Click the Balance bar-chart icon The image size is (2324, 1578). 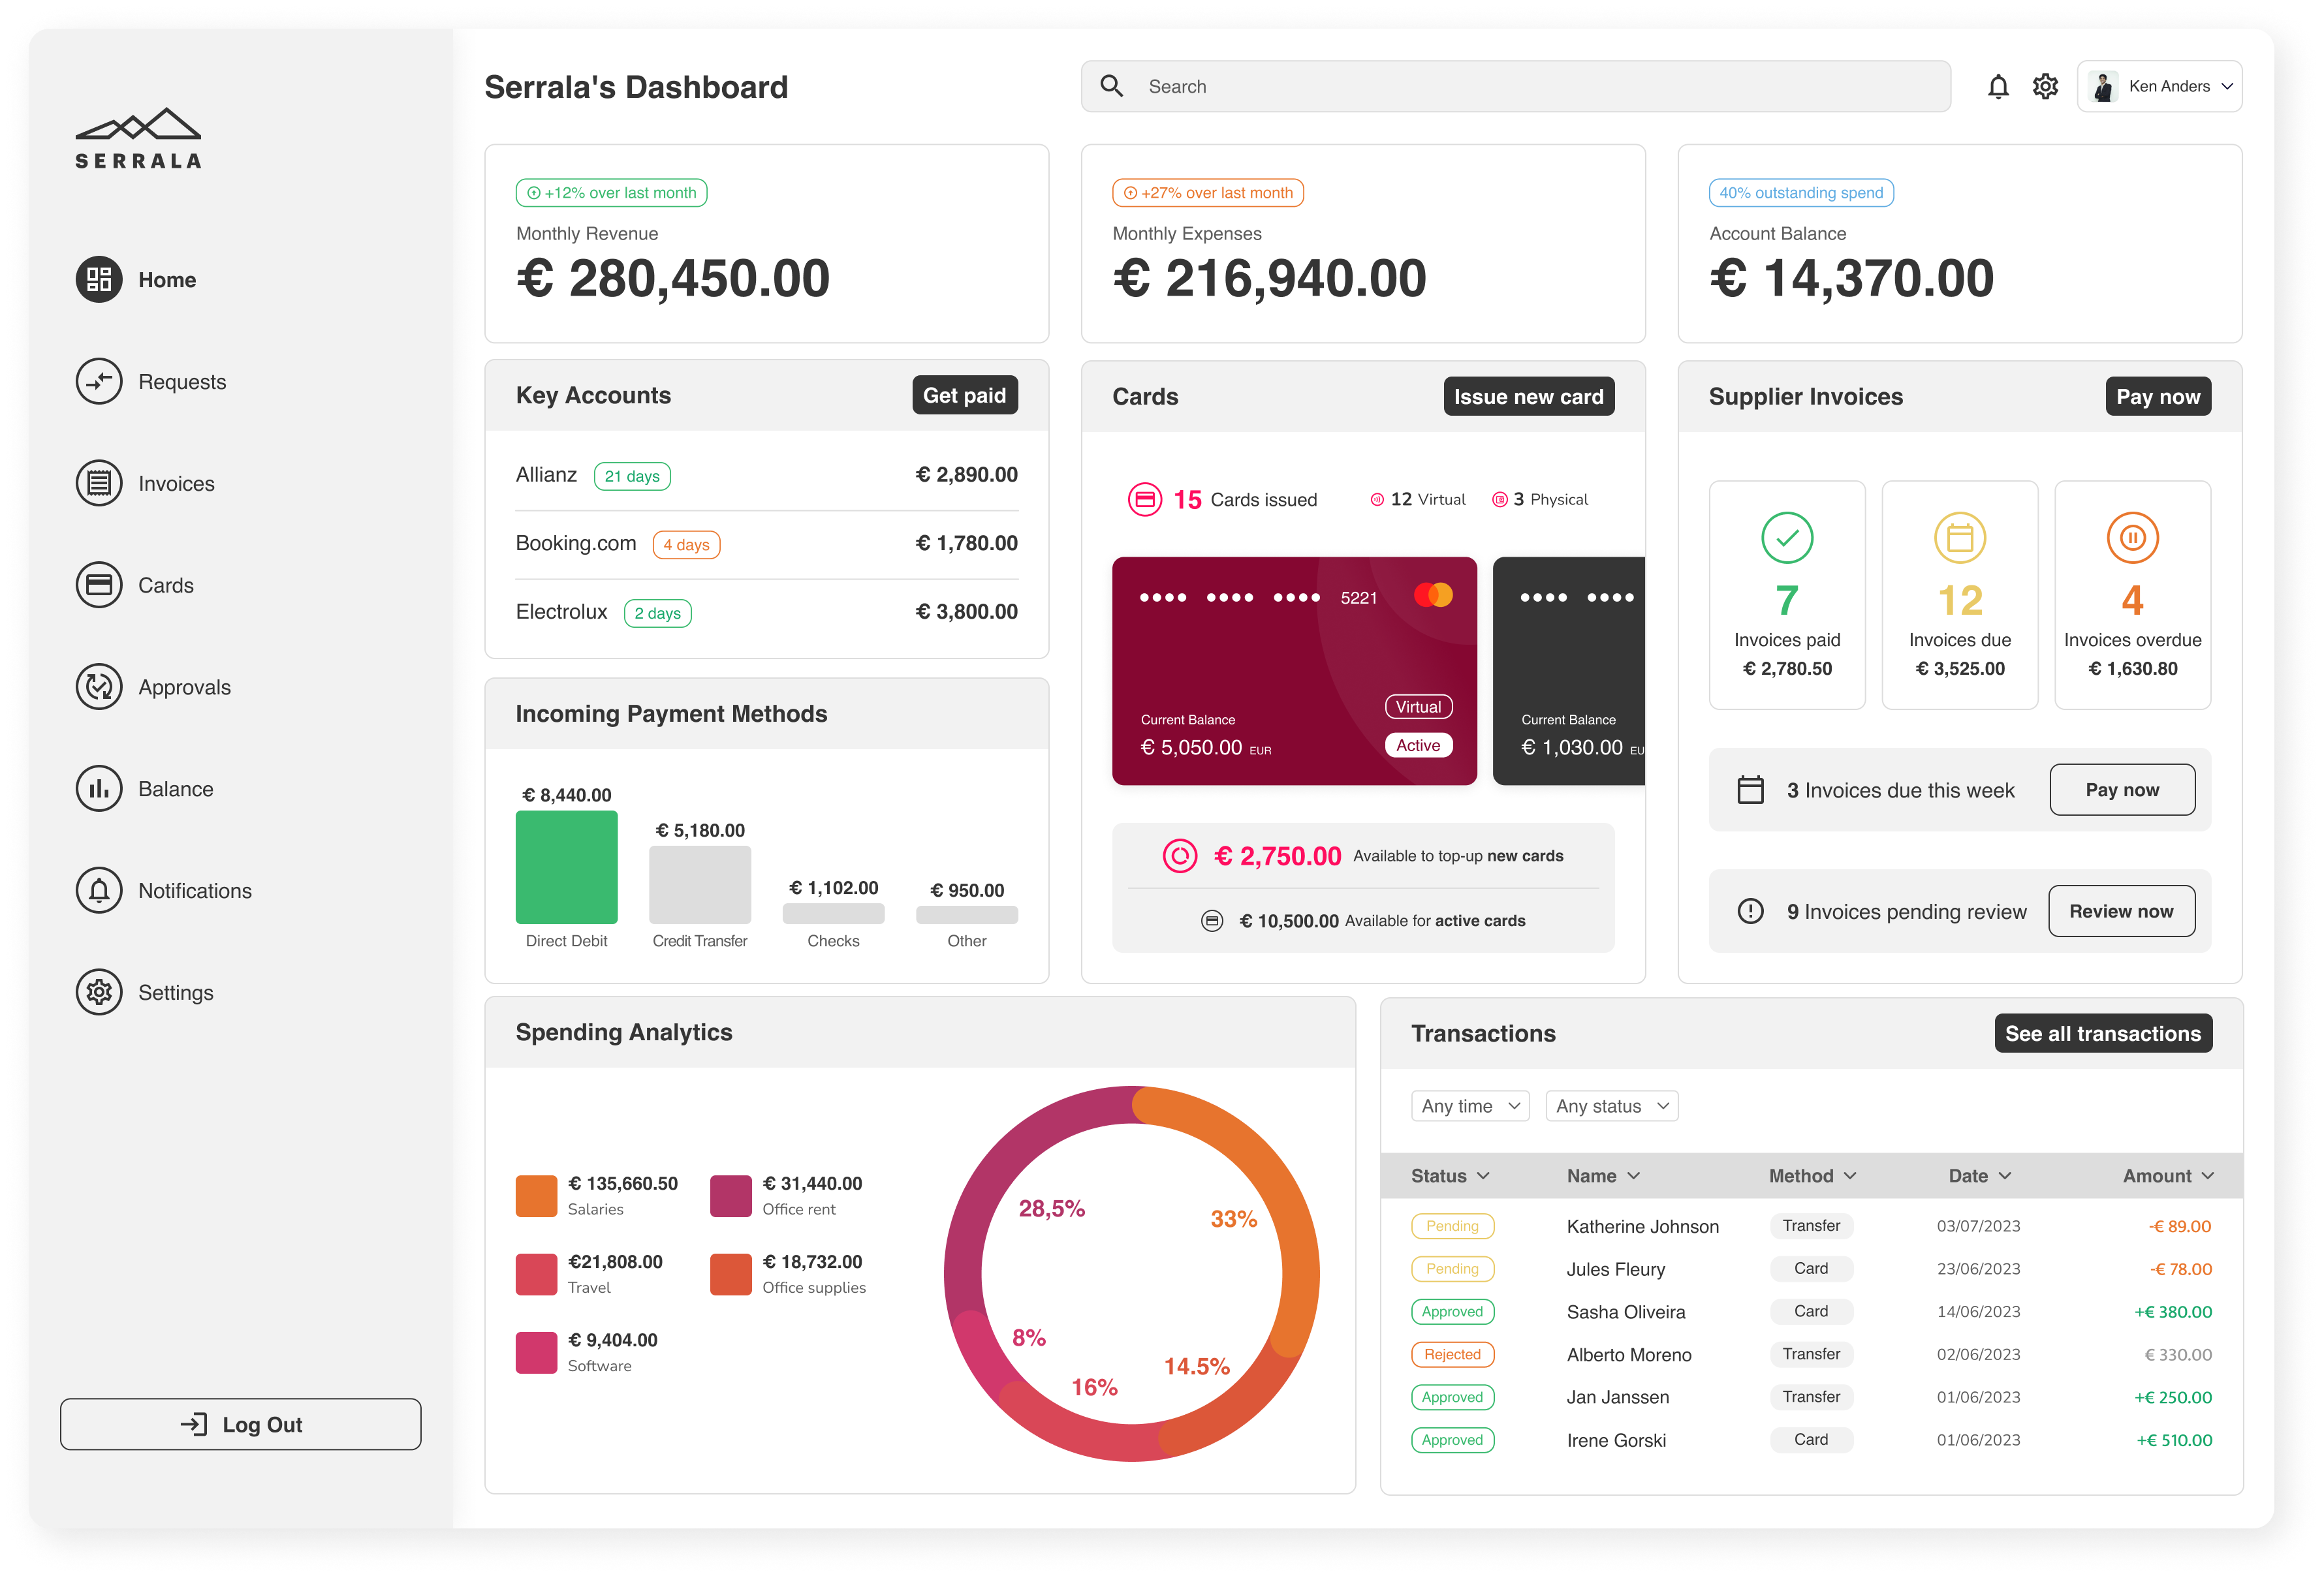(x=99, y=789)
